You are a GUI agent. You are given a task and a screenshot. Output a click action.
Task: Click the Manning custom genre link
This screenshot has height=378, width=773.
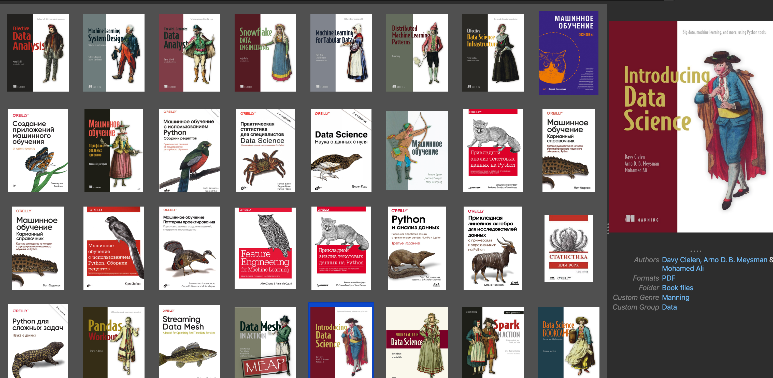pyautogui.click(x=676, y=297)
